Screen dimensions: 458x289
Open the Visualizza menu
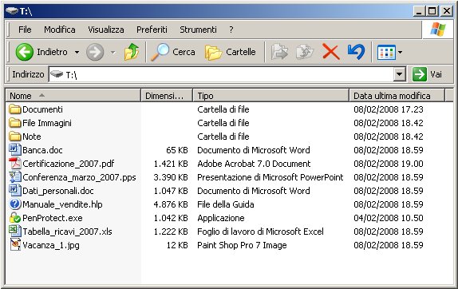tap(106, 30)
